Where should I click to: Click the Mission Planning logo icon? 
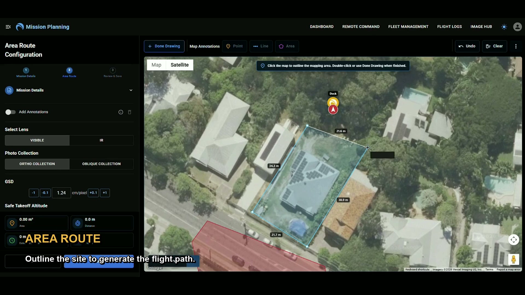pos(20,27)
